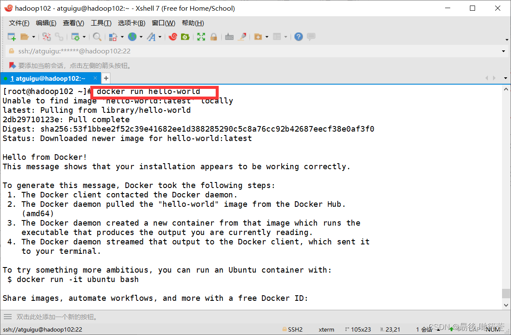Click the Font icon

point(151,37)
